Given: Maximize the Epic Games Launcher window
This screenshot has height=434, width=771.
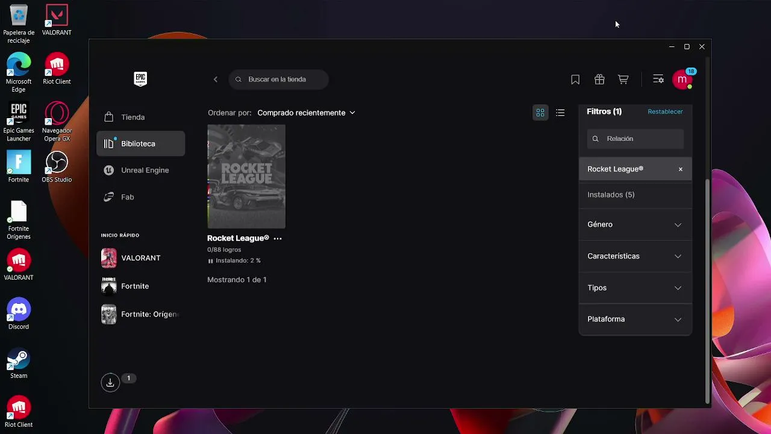Looking at the screenshot, I should (x=687, y=46).
